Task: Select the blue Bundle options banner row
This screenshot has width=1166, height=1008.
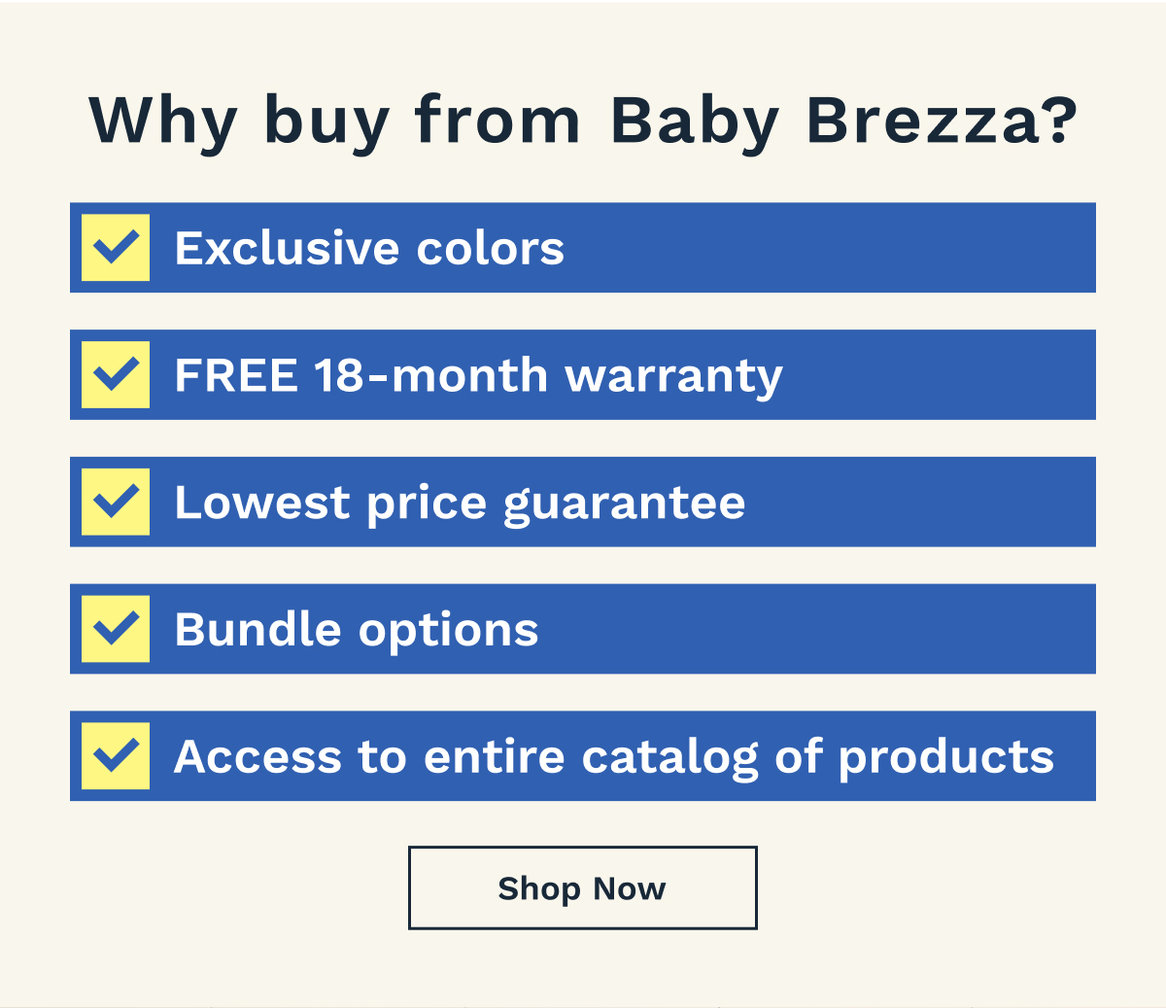Action: 816,629
